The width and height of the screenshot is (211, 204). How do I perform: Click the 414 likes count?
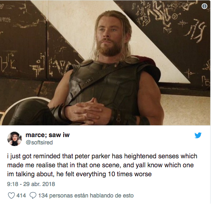click(21, 195)
